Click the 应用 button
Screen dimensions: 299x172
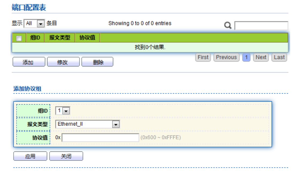point(30,156)
